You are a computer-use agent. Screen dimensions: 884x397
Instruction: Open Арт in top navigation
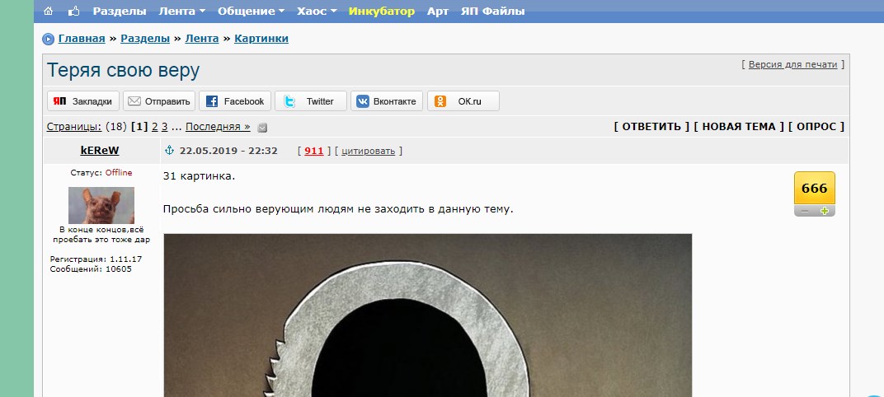[438, 12]
